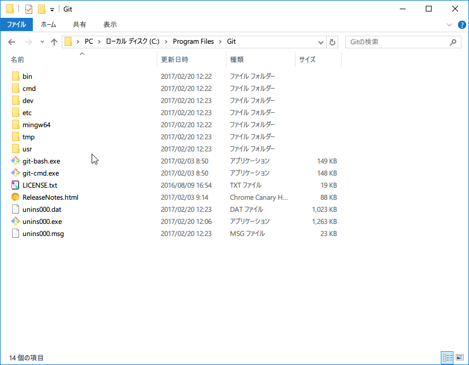
Task: Select the tmp folder icon
Action: pyautogui.click(x=16, y=137)
